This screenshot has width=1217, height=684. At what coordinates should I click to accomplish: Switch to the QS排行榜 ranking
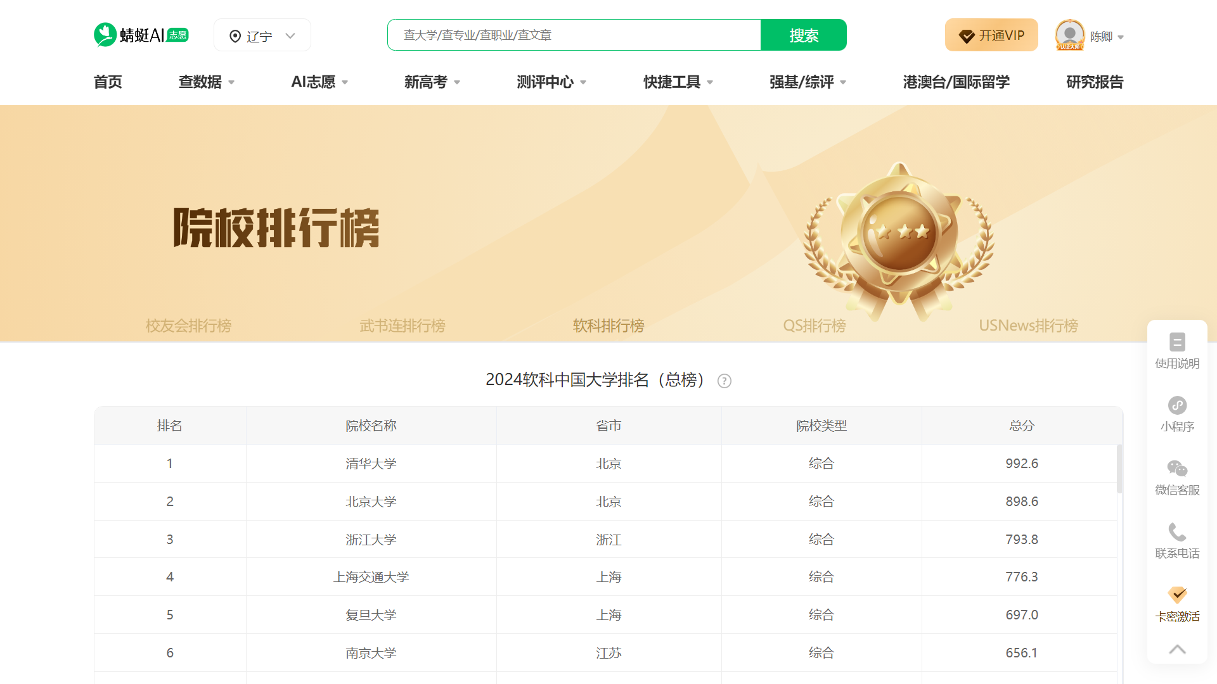pyautogui.click(x=814, y=326)
